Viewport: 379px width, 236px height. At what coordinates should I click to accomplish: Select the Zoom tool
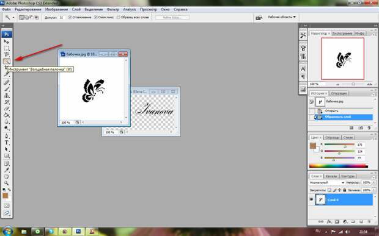click(x=6, y=183)
